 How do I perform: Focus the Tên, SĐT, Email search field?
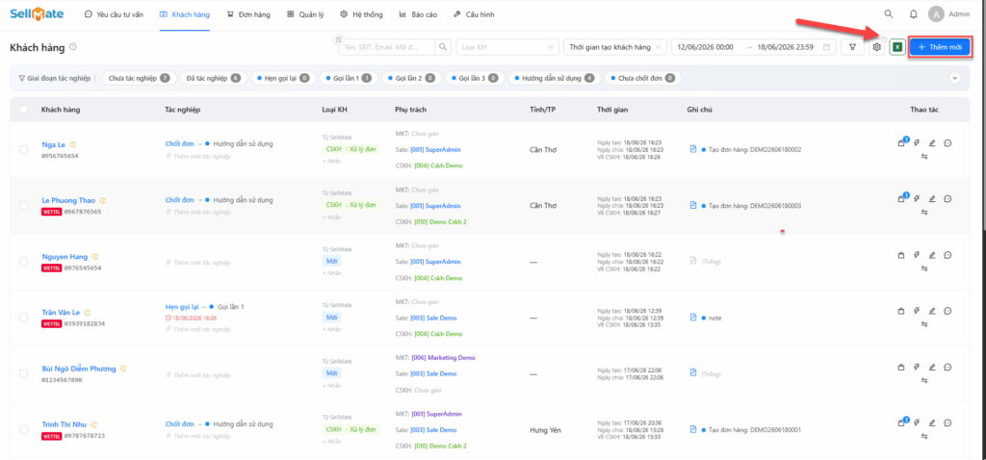(x=387, y=46)
